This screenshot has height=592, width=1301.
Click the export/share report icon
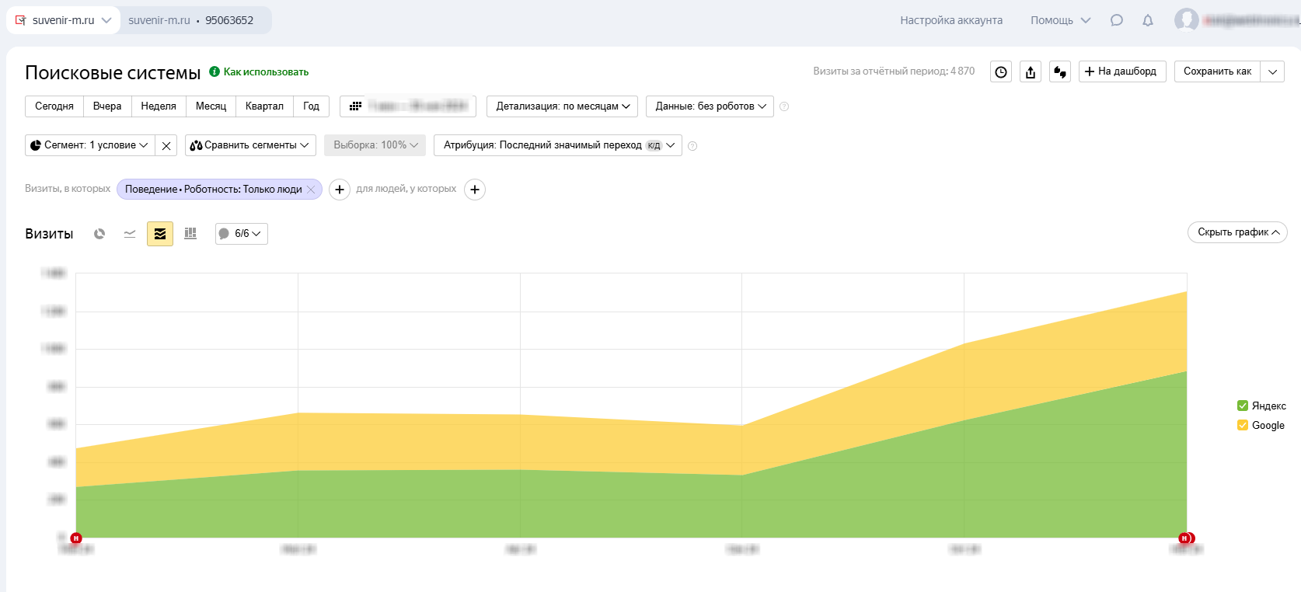point(1031,71)
